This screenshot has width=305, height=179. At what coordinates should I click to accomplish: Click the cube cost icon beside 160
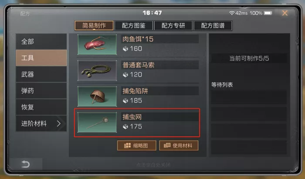pos(125,49)
